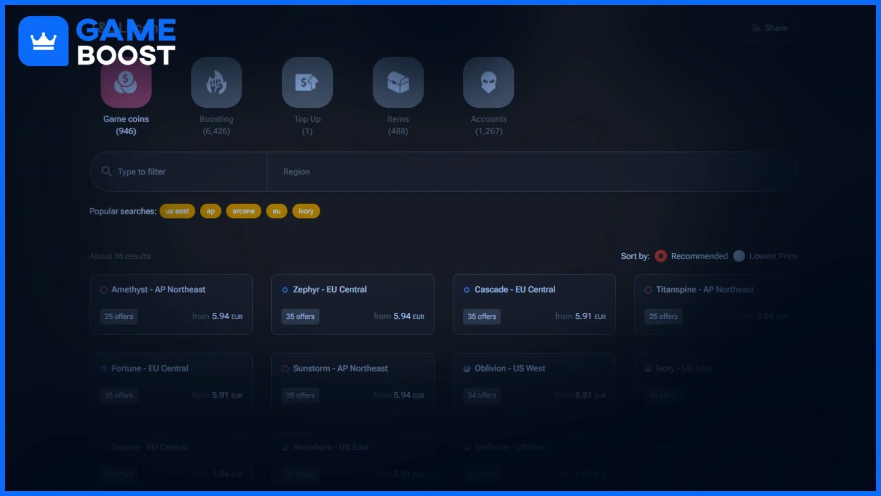The image size is (881, 496).
Task: Click the 35 offers badge on Zephyr
Action: click(300, 317)
